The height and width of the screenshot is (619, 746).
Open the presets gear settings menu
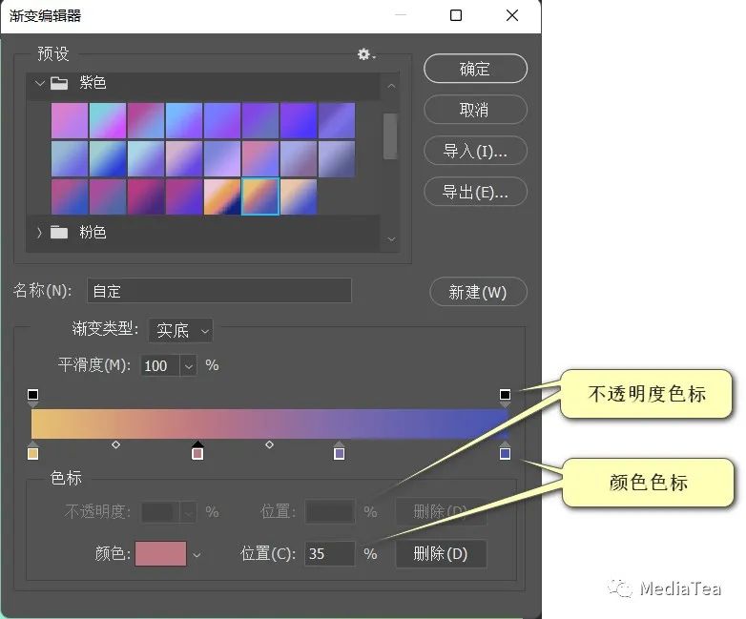[x=366, y=54]
